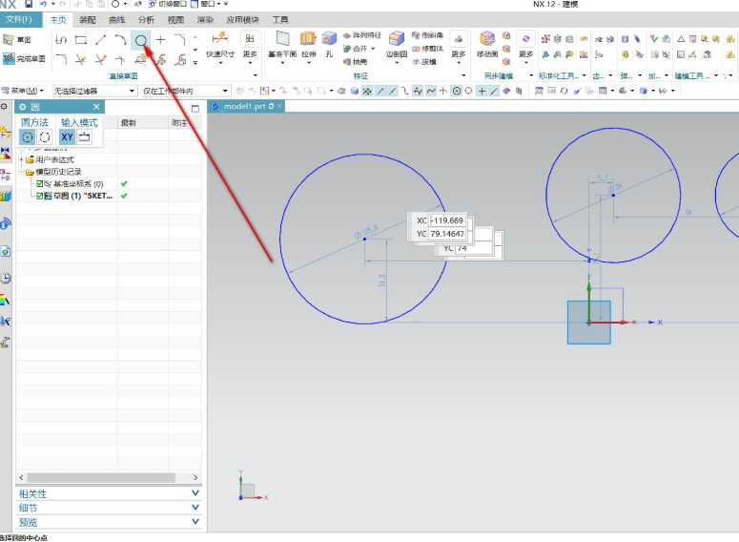Click the Shell (抽壳) icon
This screenshot has width=739, height=542.
(x=347, y=62)
